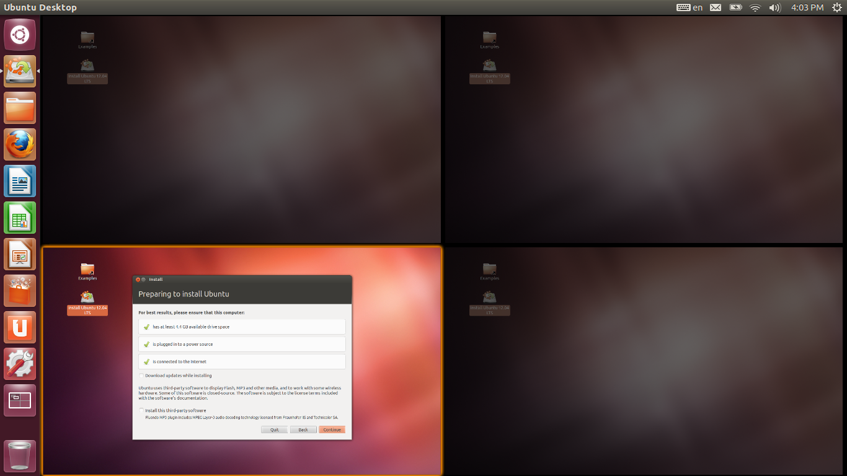
Task: Open the Ubuntu Dash home
Action: coord(20,35)
